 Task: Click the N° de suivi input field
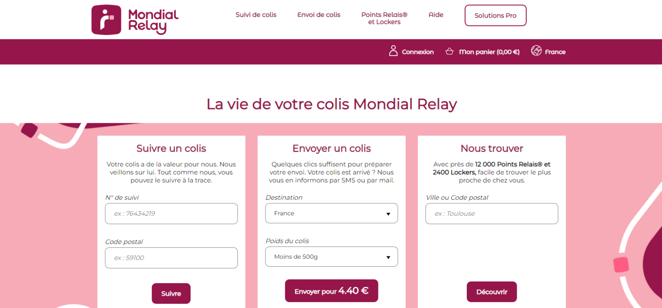(x=171, y=213)
